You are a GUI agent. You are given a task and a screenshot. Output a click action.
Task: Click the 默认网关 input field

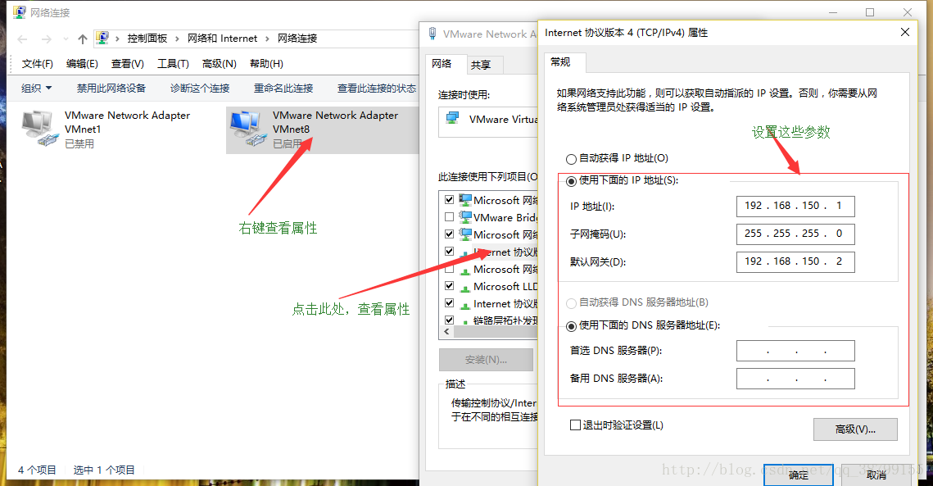(795, 262)
